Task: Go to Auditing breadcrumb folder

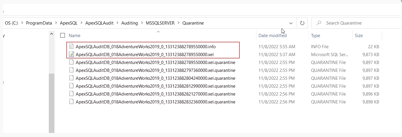Action: [130, 23]
